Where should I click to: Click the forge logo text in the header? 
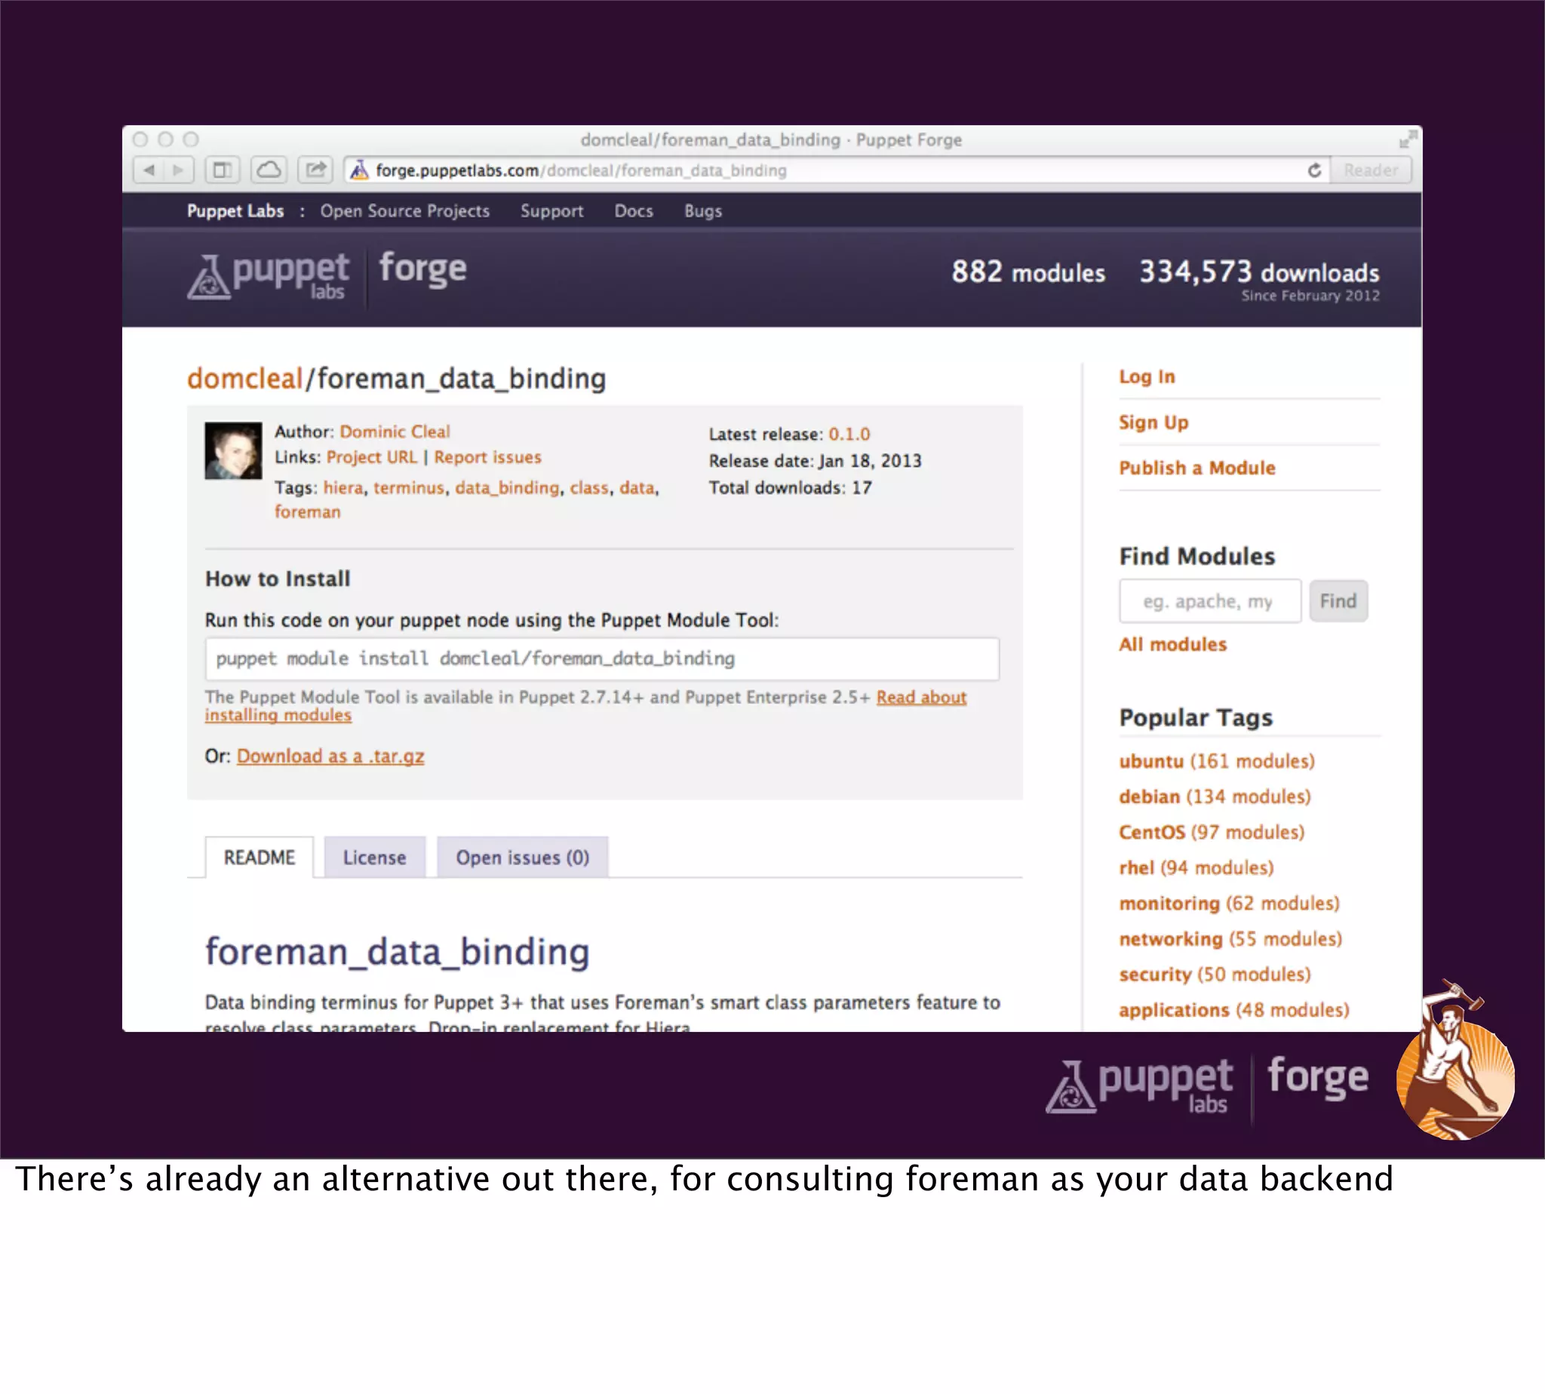tap(422, 269)
